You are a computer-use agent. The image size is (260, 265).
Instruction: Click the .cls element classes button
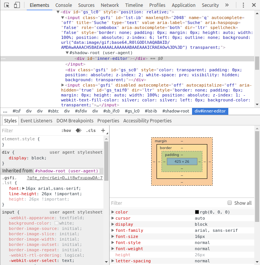(91, 130)
